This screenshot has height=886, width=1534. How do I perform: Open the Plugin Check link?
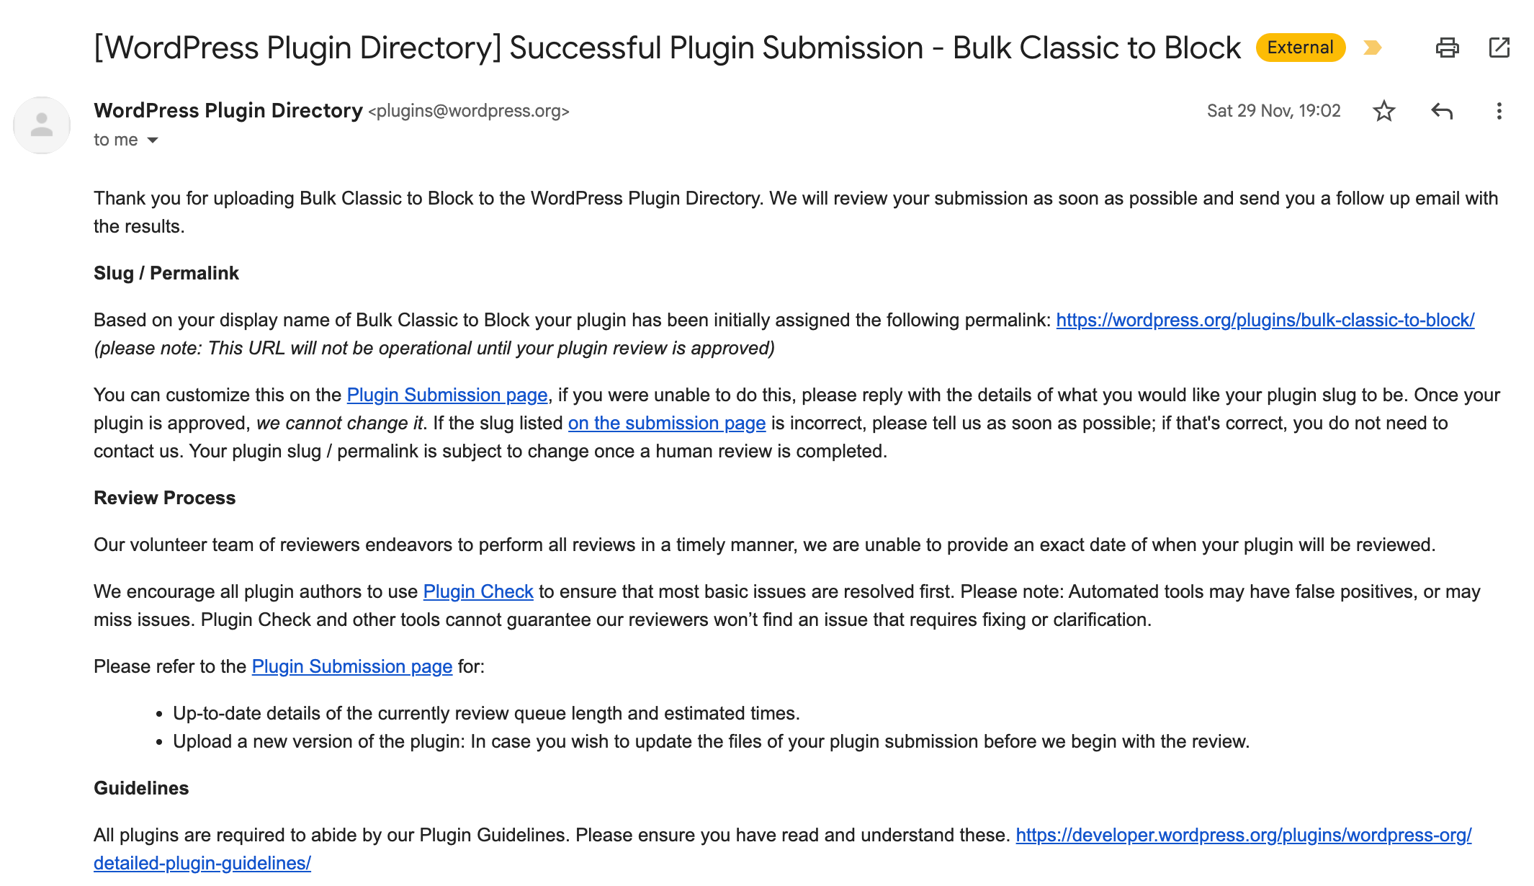pyautogui.click(x=478, y=591)
